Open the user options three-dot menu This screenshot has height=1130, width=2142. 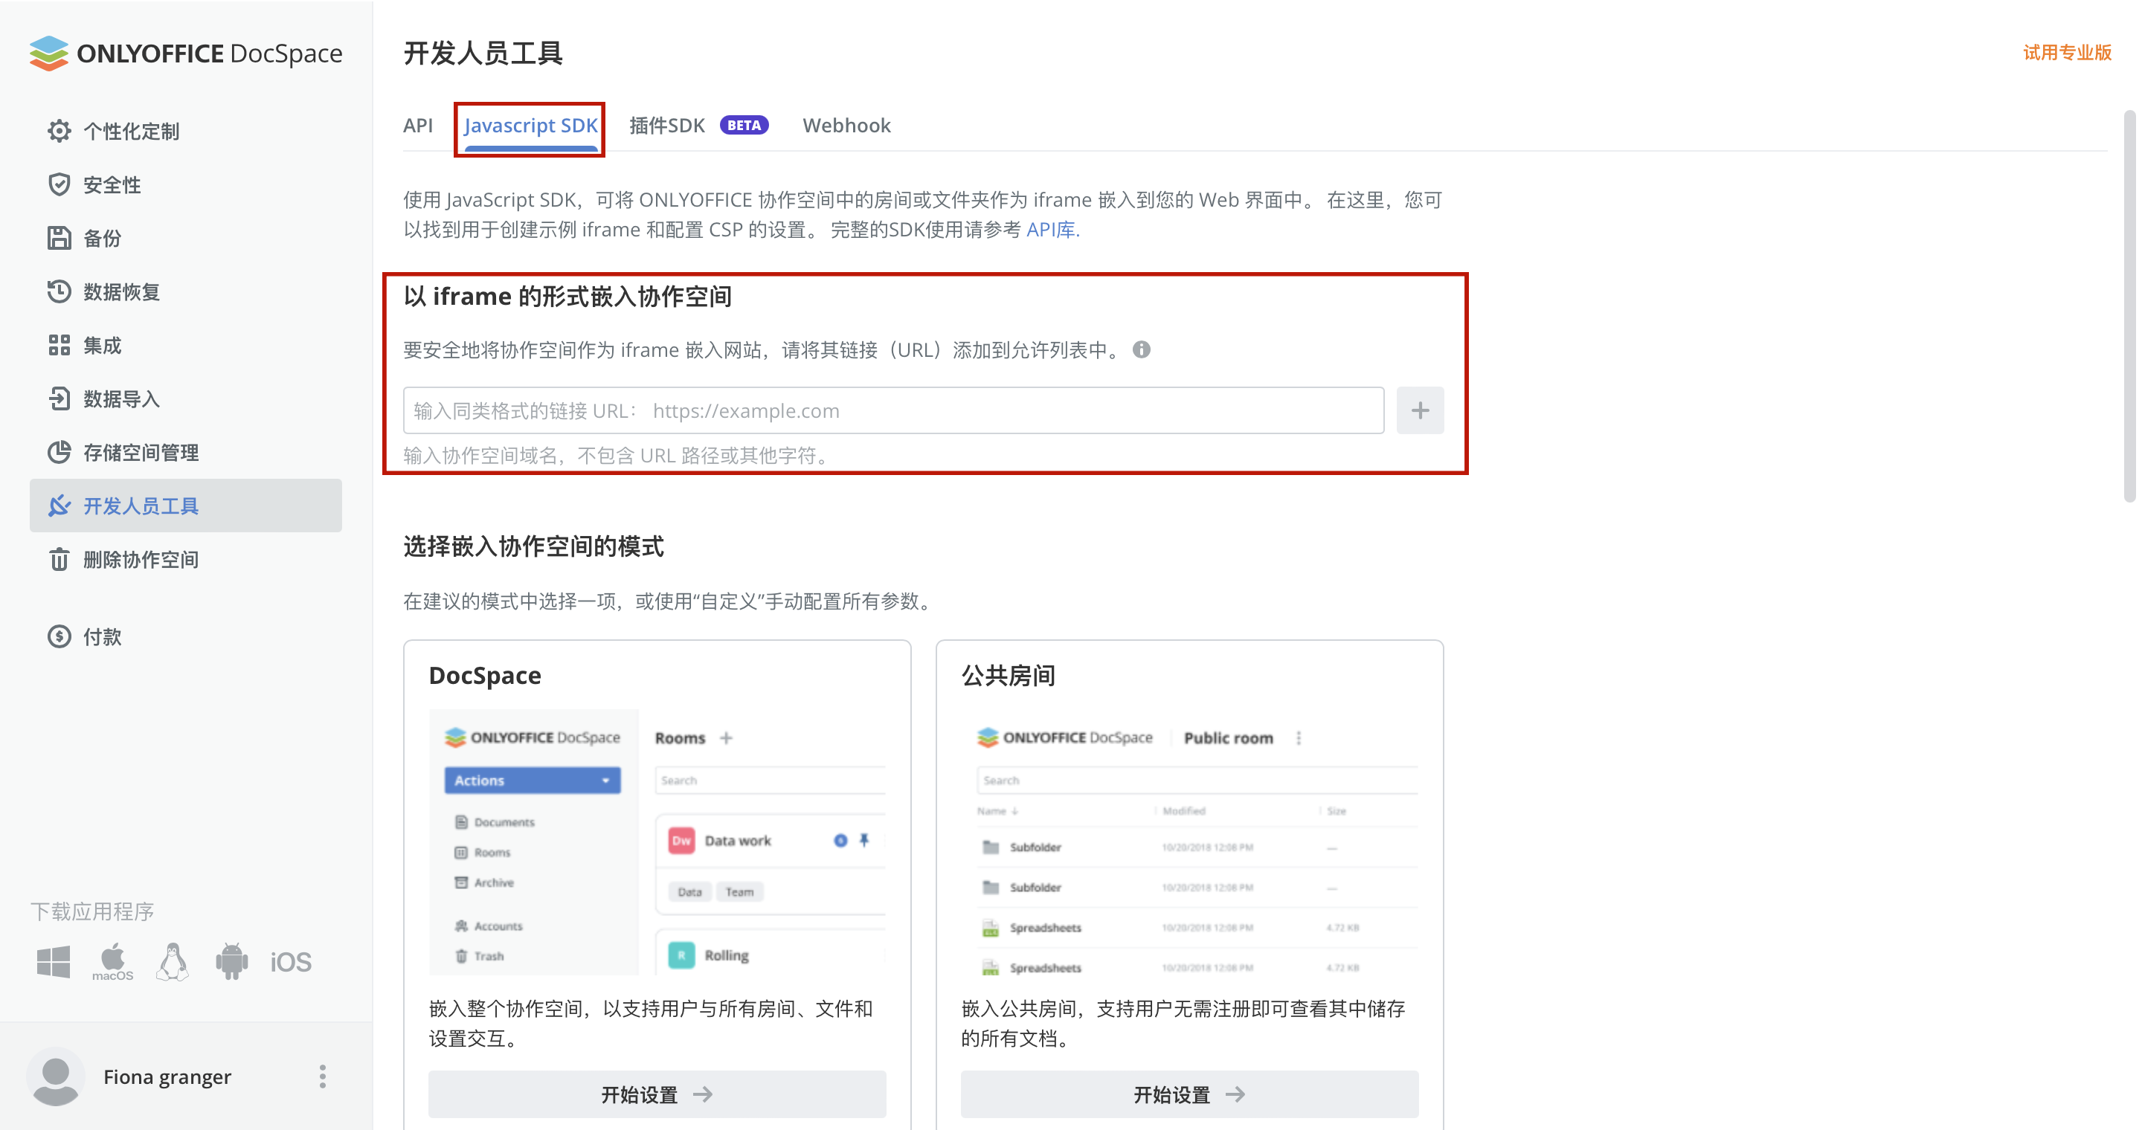click(x=323, y=1076)
